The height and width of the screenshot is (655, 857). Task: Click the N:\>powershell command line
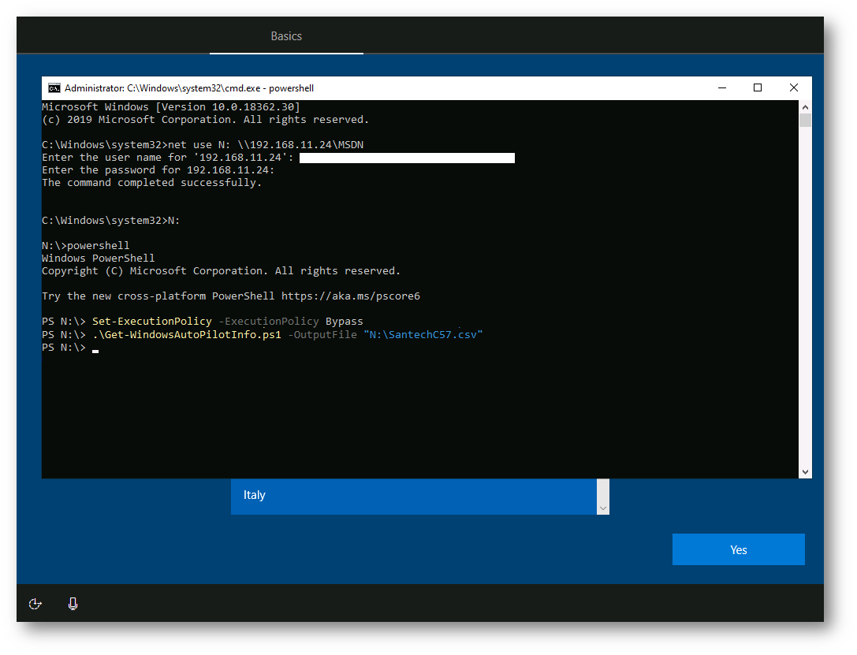pos(86,245)
